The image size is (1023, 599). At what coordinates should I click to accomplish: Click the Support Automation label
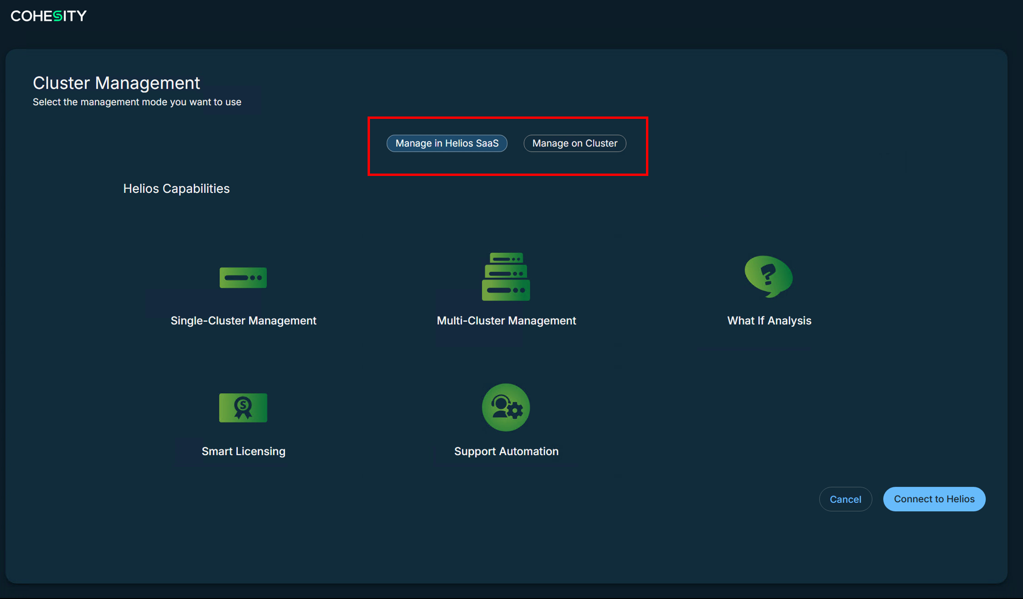click(x=506, y=451)
